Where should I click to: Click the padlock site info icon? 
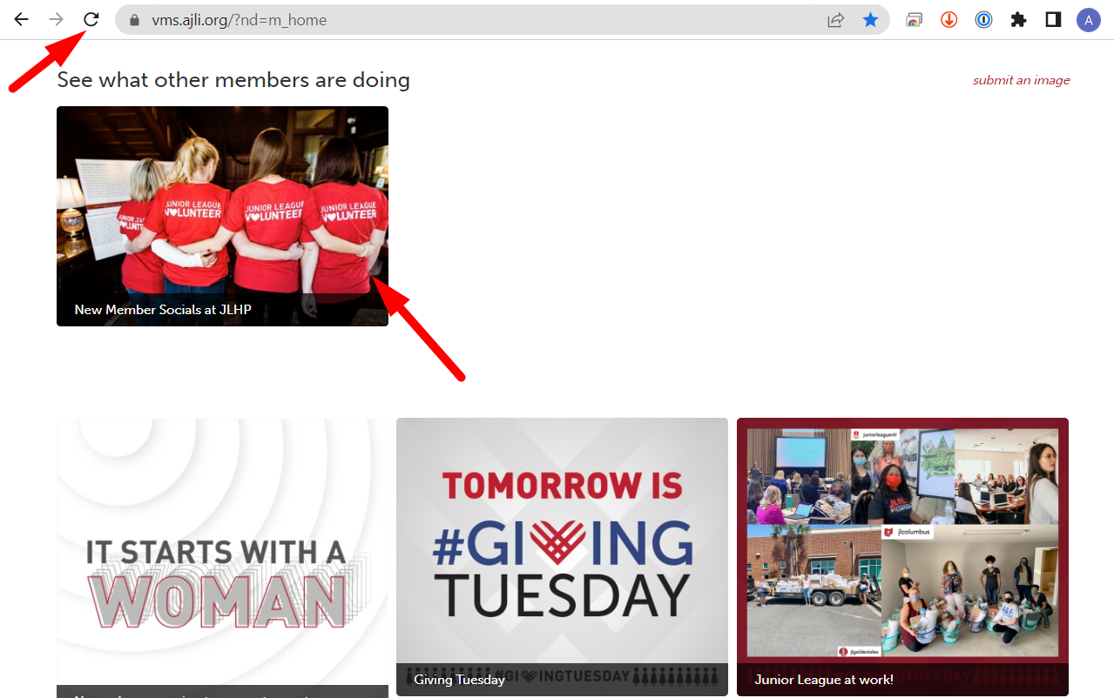pos(134,19)
